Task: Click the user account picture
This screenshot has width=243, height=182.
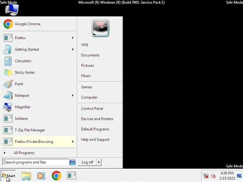Action: [x=100, y=28]
